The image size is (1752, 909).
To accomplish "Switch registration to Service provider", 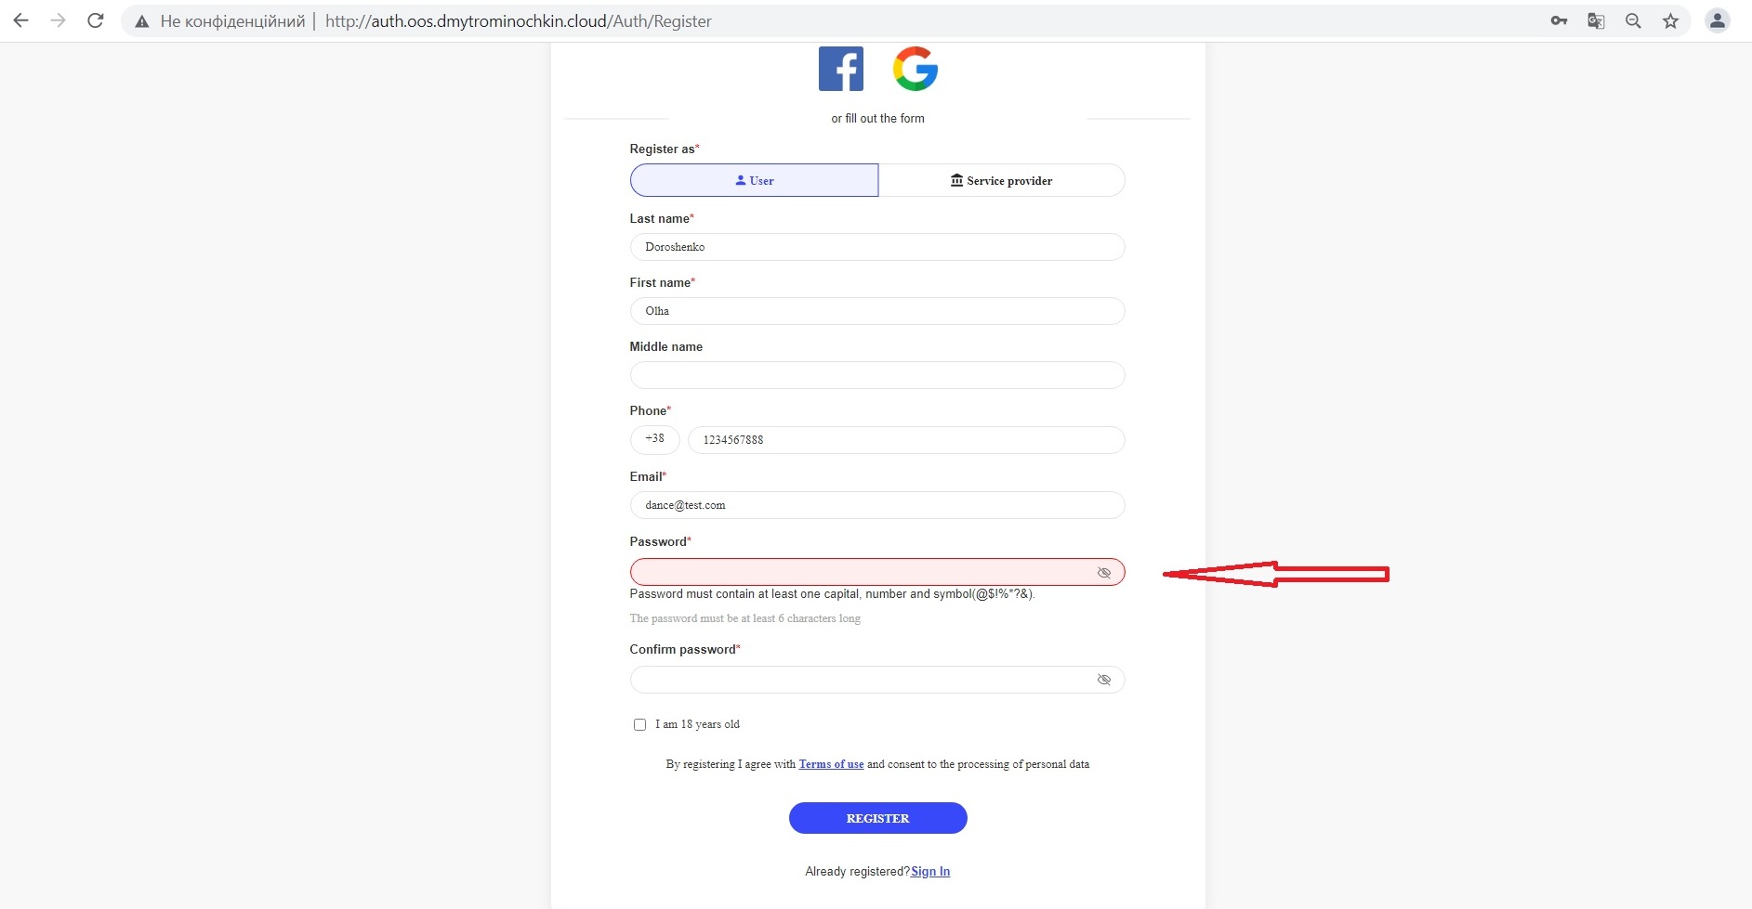I will [1002, 180].
